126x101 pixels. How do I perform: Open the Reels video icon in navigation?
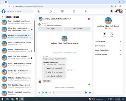tap(62, 11)
